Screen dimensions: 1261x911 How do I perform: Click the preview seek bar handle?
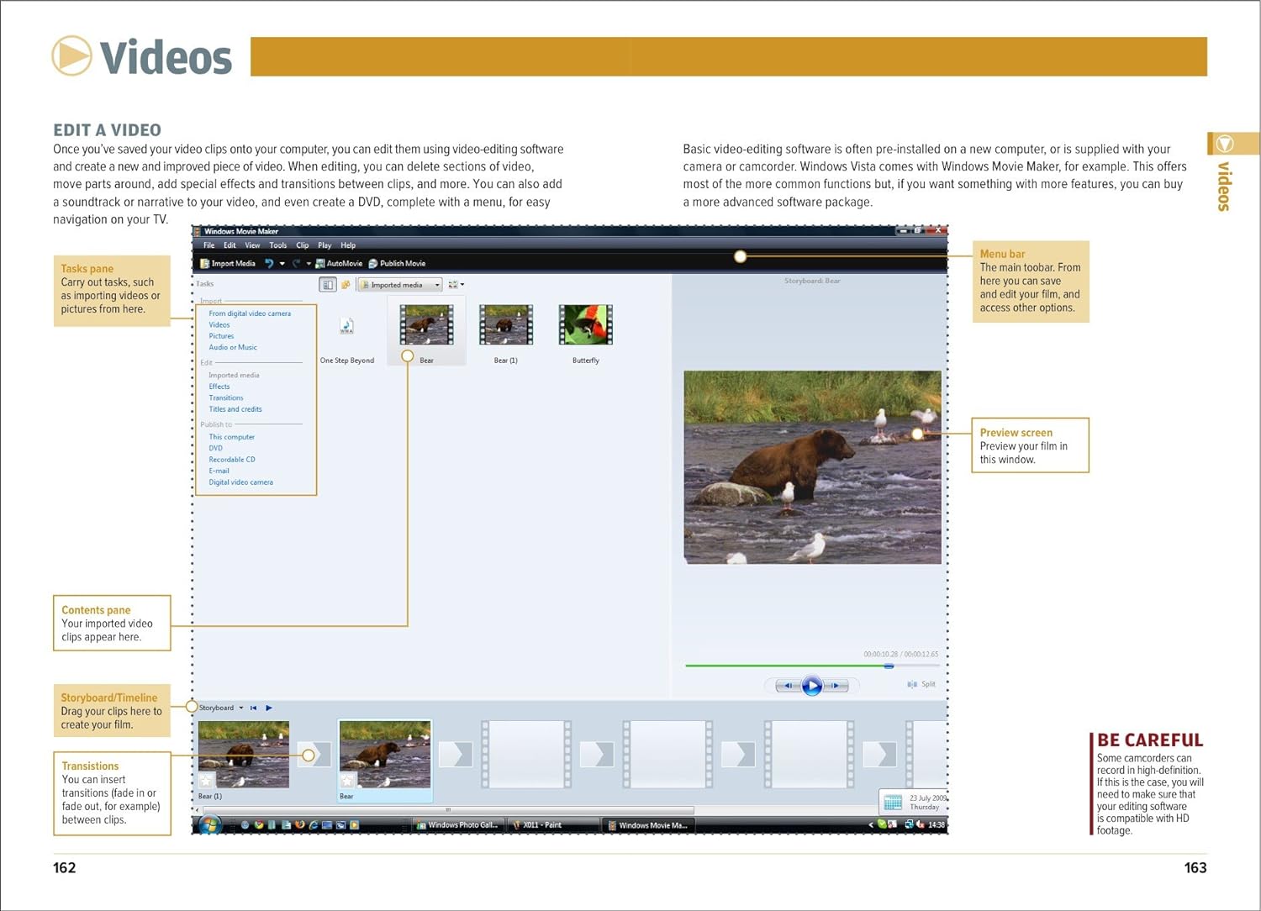(889, 666)
